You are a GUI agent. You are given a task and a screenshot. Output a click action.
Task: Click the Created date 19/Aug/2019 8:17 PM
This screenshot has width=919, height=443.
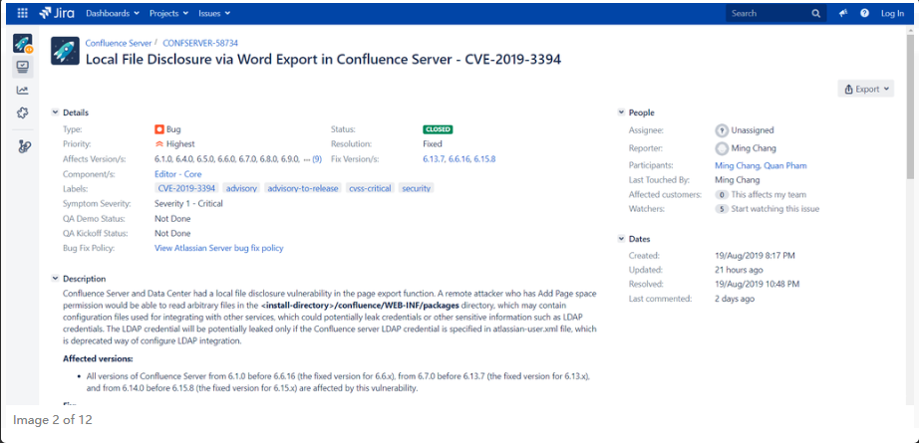(755, 255)
